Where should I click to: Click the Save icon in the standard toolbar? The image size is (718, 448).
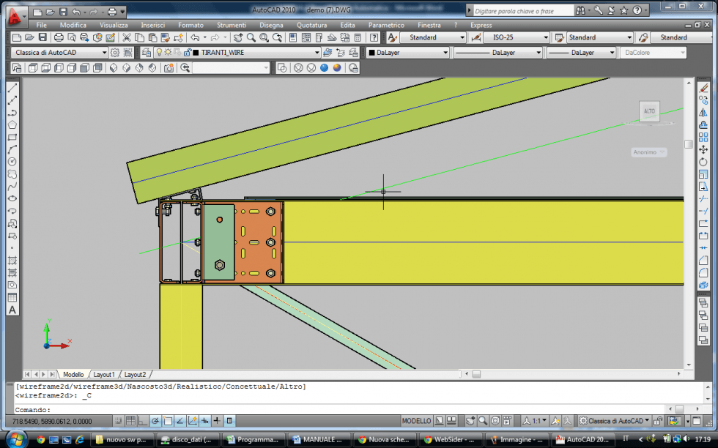click(x=42, y=37)
